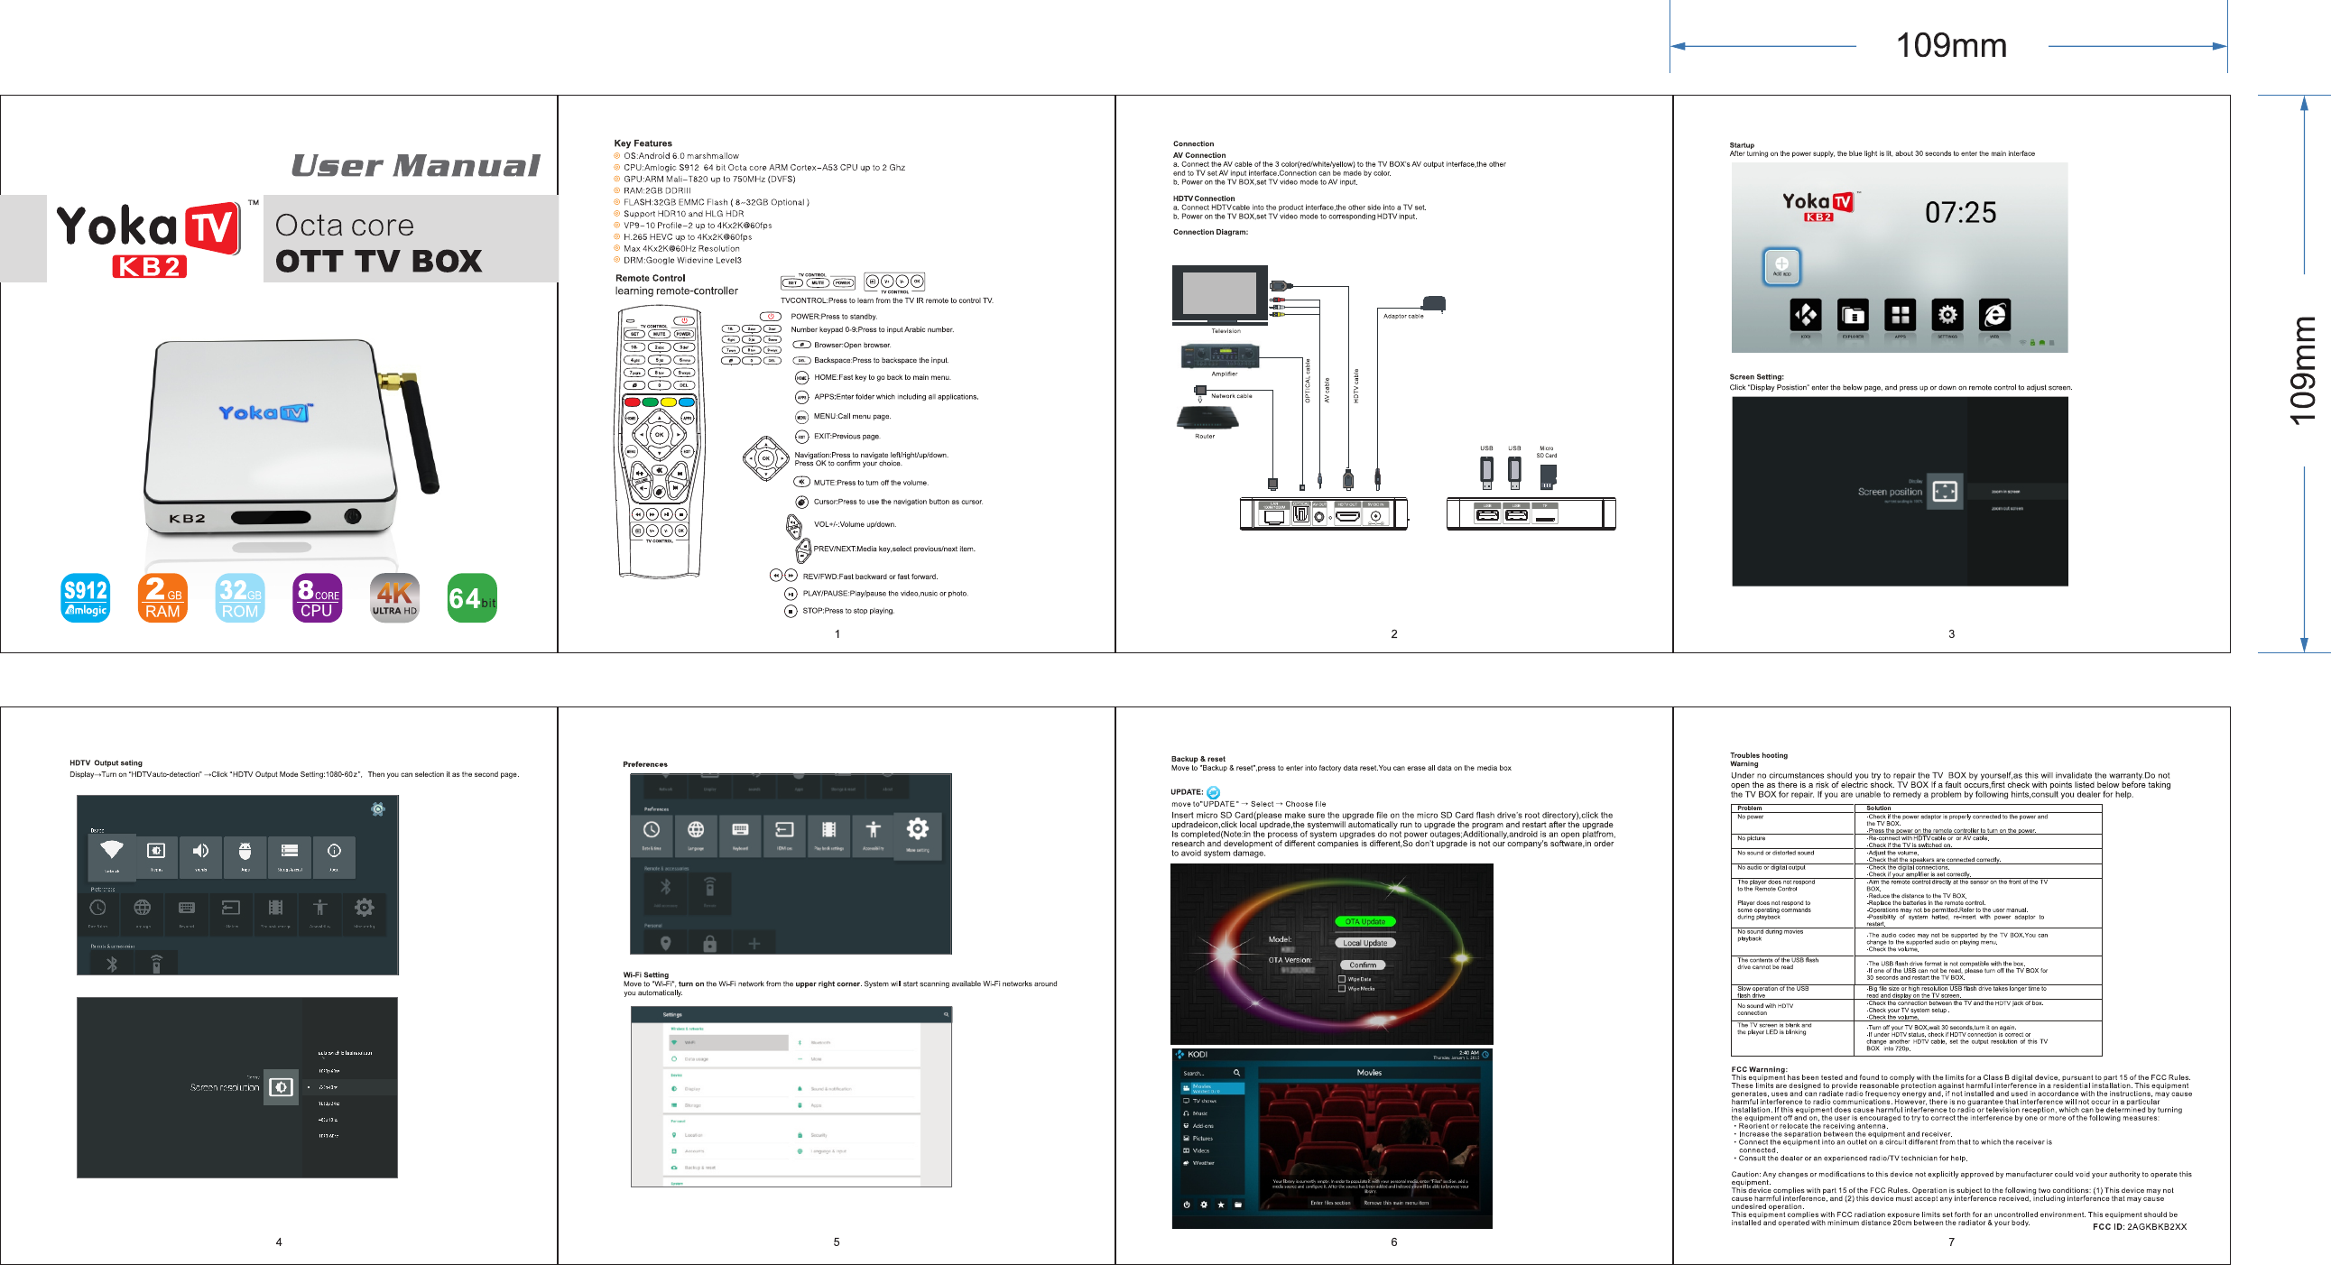Viewport: 2331px width, 1265px height.
Task: Open the EXPLORER file manager tile
Action: (1853, 315)
